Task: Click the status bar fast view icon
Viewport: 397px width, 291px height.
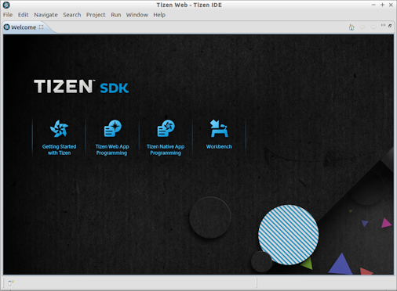Action: tap(11, 282)
